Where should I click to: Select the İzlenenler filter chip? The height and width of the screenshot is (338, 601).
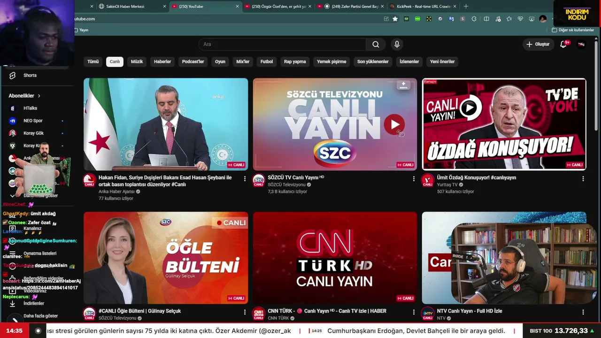coord(409,61)
